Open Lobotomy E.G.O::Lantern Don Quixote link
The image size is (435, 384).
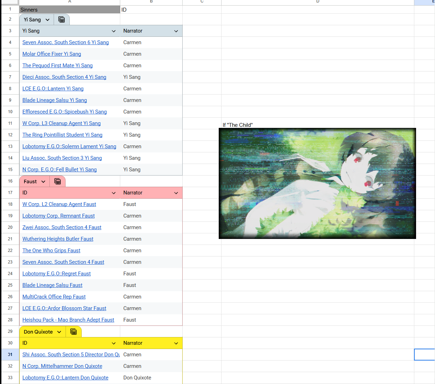pos(65,378)
